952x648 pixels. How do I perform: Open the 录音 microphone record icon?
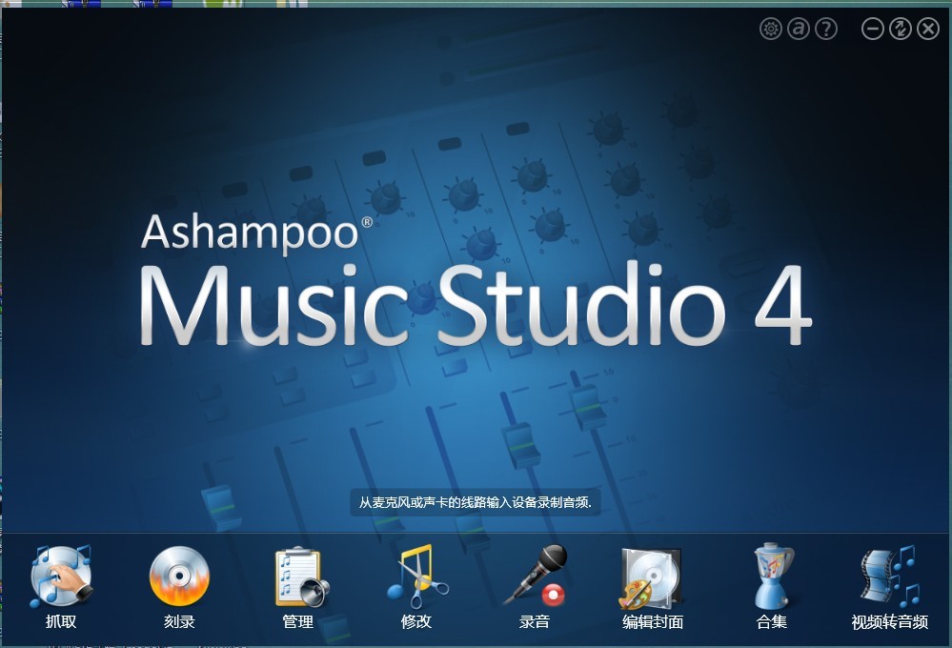(x=536, y=575)
